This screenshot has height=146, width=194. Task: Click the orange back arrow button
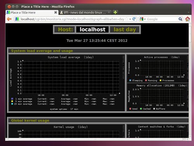[x=9, y=19]
